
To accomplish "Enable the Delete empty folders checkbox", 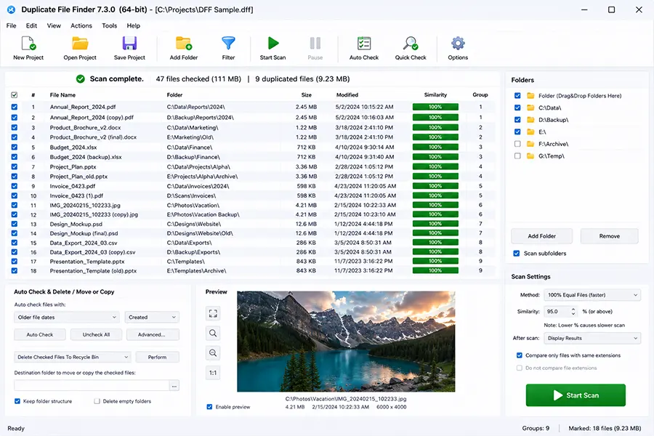I will point(97,401).
